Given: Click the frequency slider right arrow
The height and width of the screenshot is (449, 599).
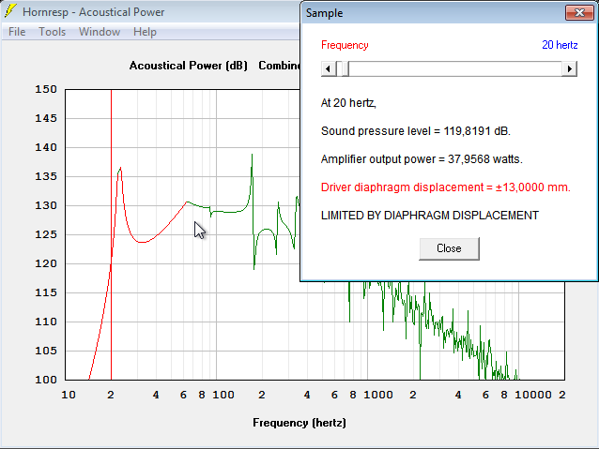Looking at the screenshot, I should (569, 69).
